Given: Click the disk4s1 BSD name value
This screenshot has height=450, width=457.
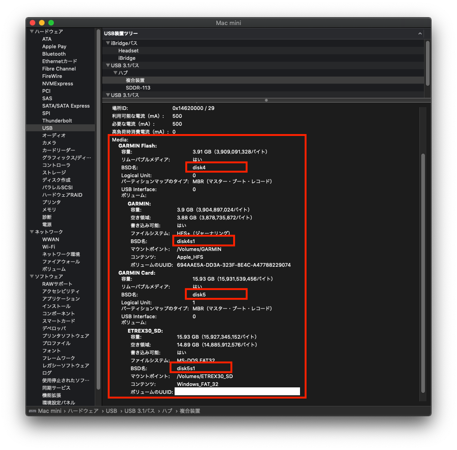Looking at the screenshot, I should [x=186, y=241].
